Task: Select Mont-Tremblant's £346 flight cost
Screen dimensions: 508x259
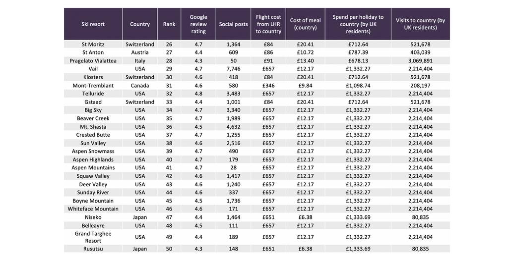Action: 268,86
